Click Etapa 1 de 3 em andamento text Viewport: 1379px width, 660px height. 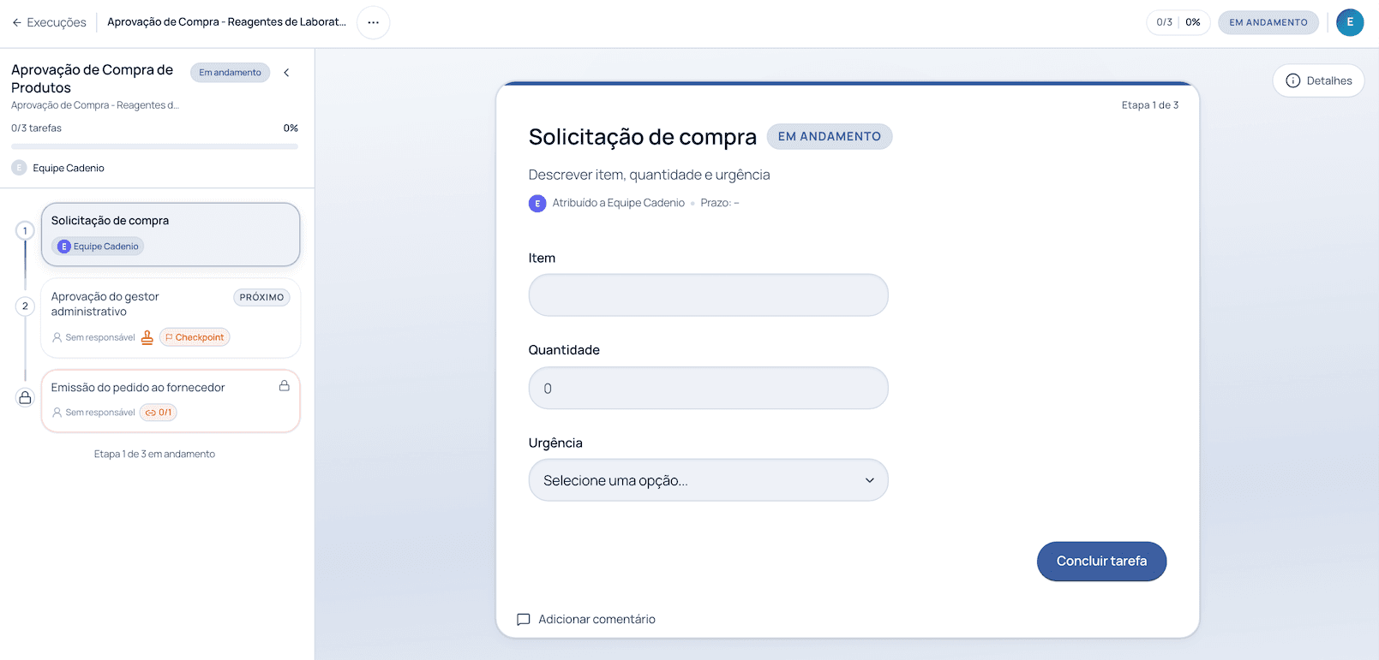(x=154, y=455)
